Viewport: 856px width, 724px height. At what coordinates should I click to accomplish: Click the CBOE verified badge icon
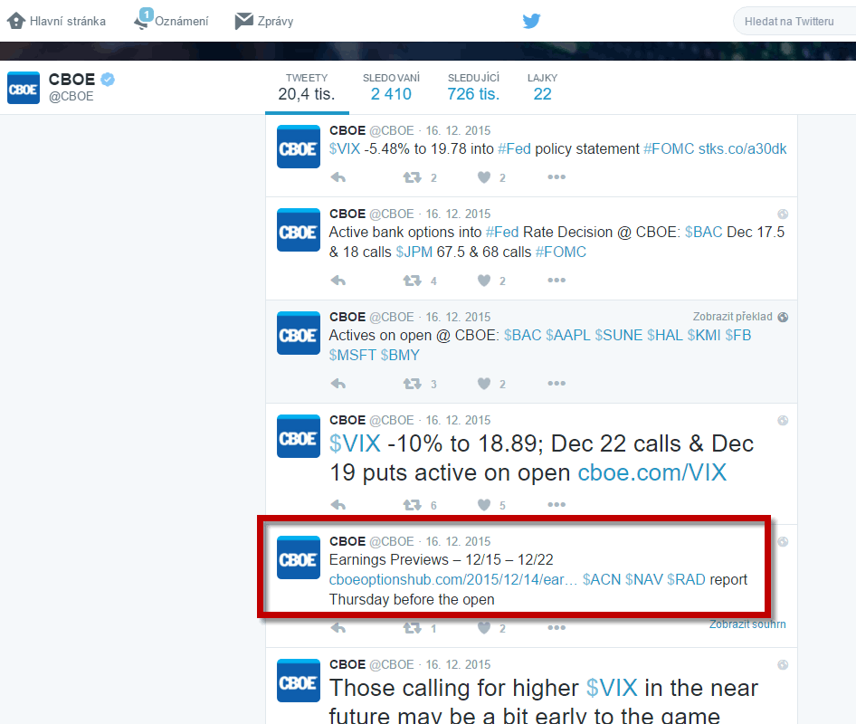coord(108,79)
